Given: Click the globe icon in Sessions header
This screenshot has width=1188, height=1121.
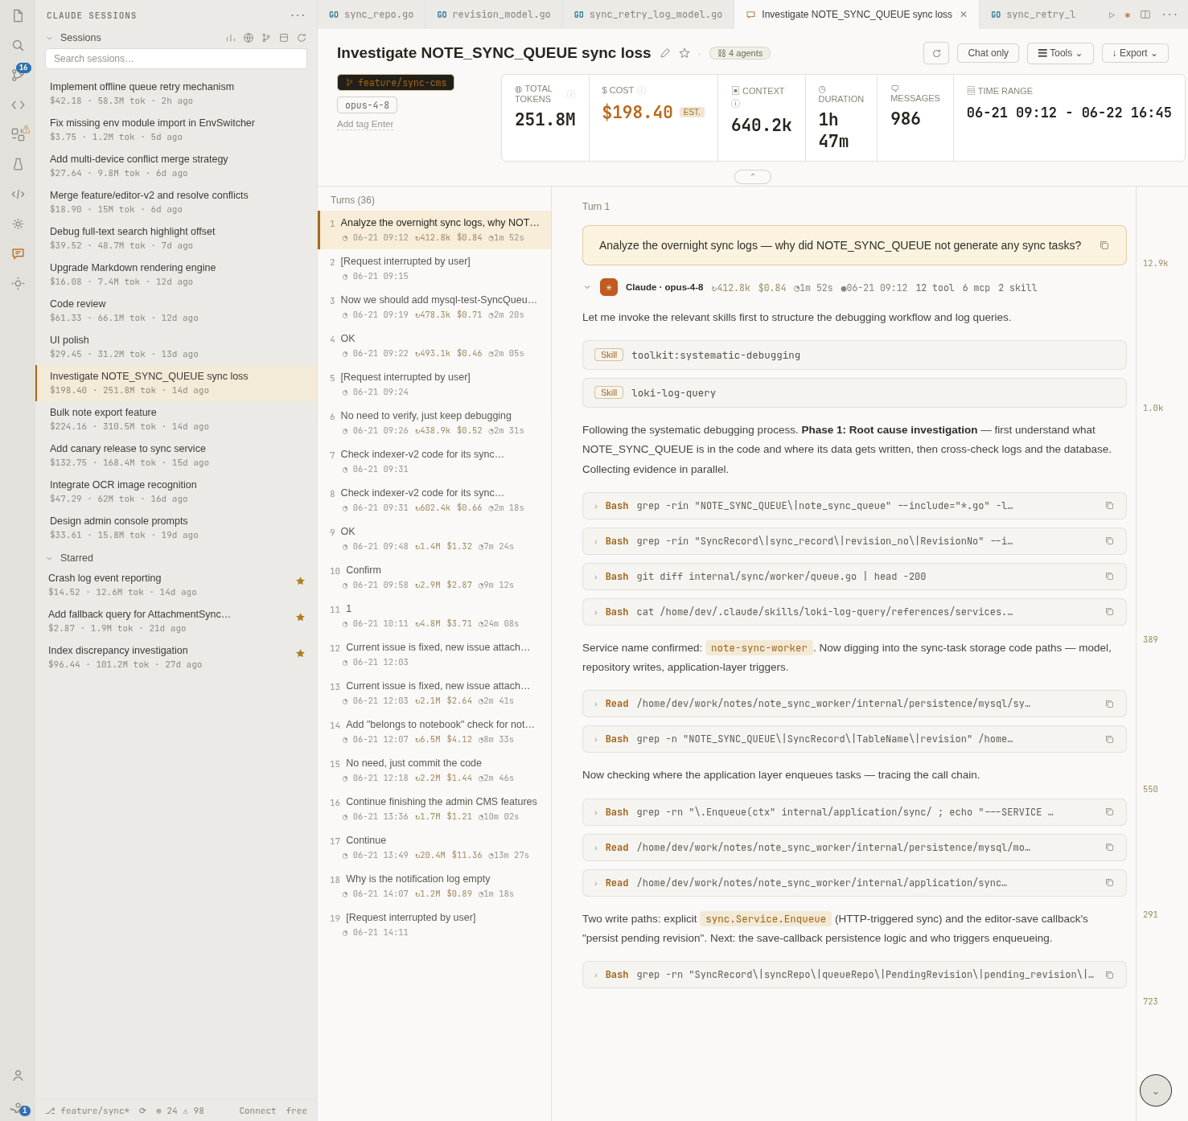Looking at the screenshot, I should pos(249,38).
